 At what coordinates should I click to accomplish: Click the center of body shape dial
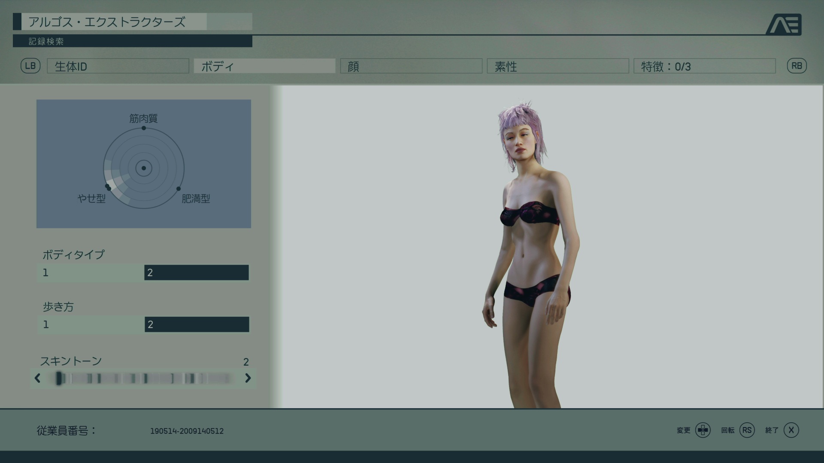[x=144, y=168]
